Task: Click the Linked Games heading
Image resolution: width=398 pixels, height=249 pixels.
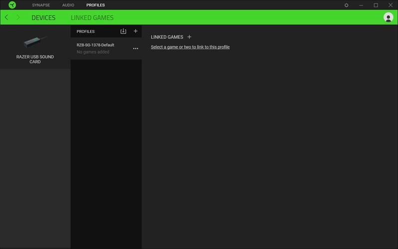Action: click(167, 37)
